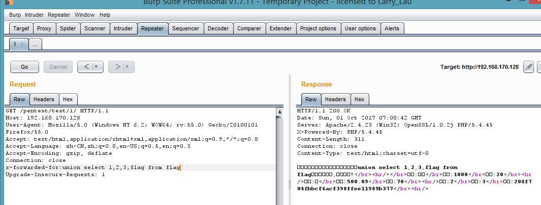Select the Repeater tab
The height and width of the screenshot is (205, 541).
(x=152, y=28)
